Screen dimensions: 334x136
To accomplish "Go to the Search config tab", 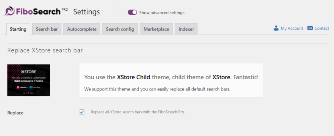I will 120,29.
